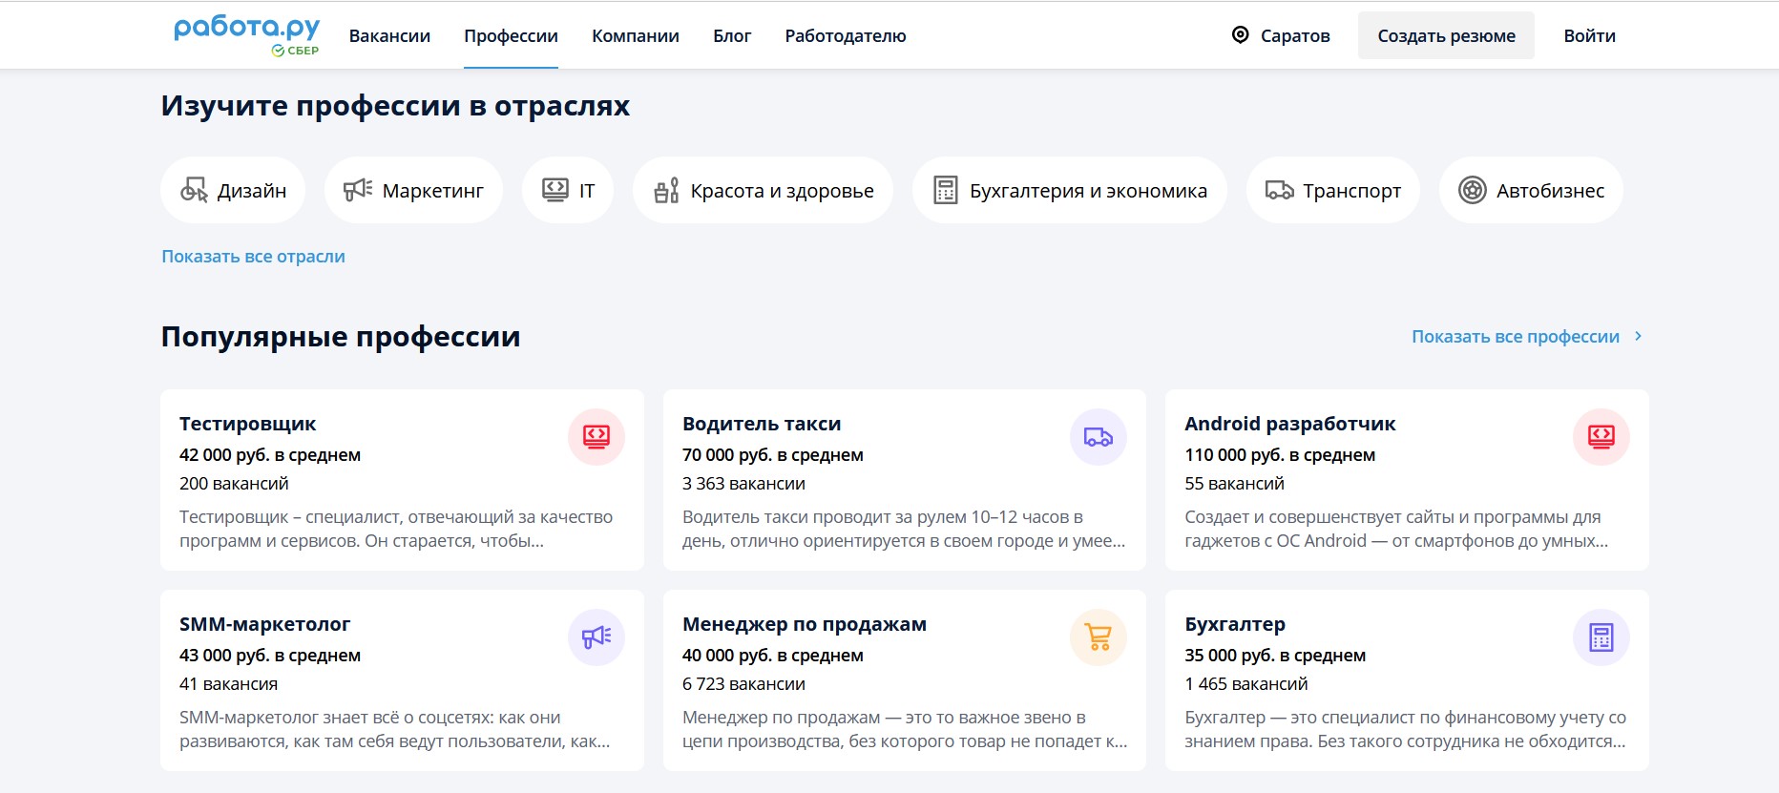The image size is (1779, 793).
Task: Click the Работа.ру logo
Action: coord(246,35)
